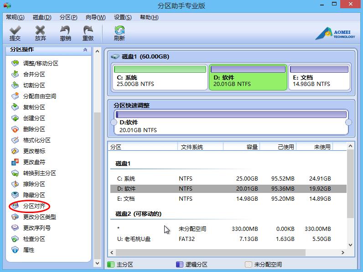Select 调整/移动分区 in the sidebar
Screen dimensions: 363x272
point(35,64)
